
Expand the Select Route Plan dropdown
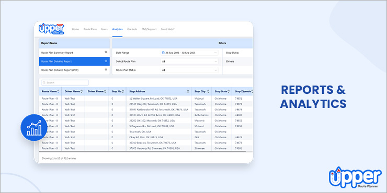[189, 62]
